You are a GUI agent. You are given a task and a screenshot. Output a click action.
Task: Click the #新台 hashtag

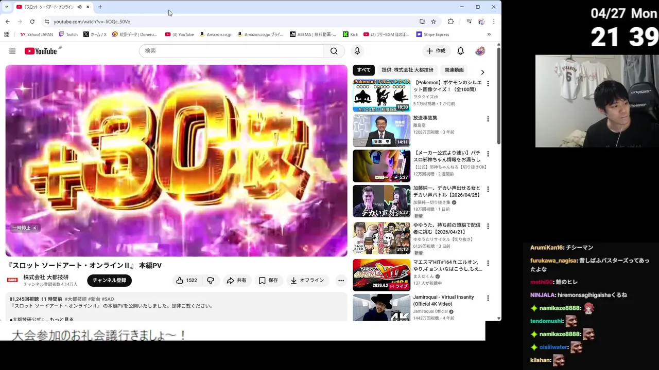(94, 299)
